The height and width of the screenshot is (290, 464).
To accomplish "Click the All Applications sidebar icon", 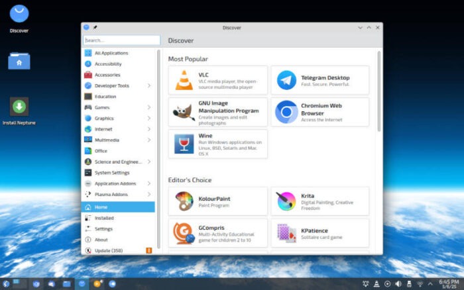I will click(x=88, y=53).
